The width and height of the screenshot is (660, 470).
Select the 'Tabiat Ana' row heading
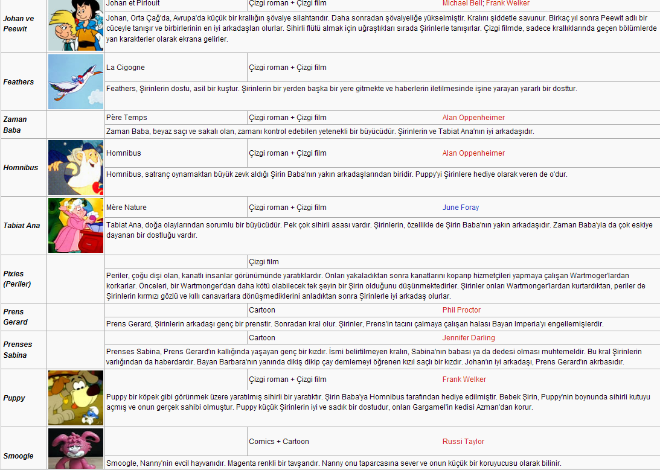22,226
